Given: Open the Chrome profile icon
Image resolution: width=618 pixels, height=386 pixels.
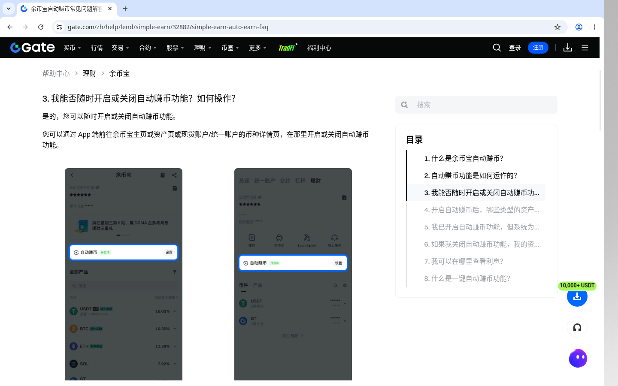Looking at the screenshot, I should 579,27.
